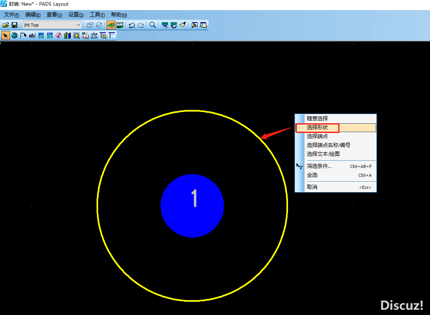Click the Redraw icon
This screenshot has height=315, width=430.
[x=174, y=25]
